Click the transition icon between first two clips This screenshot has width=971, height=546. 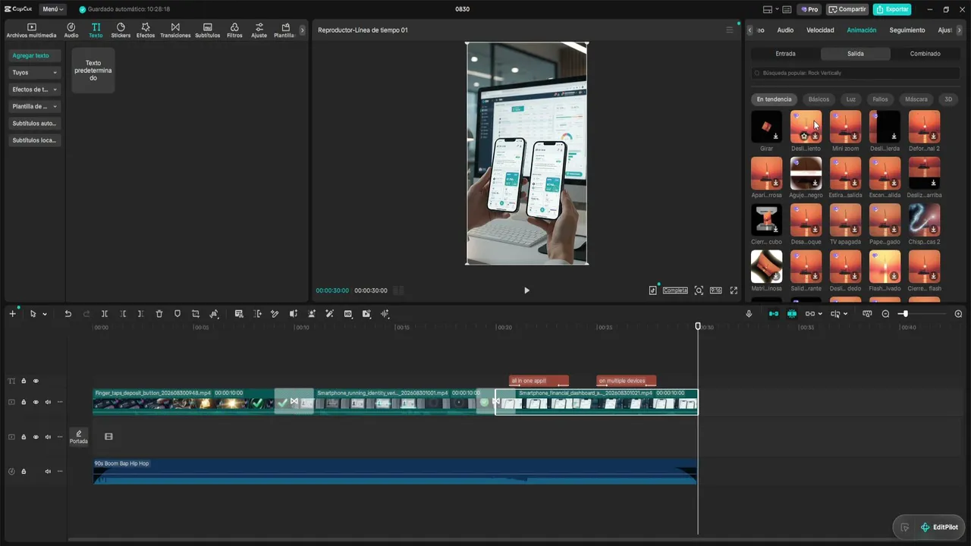pyautogui.click(x=294, y=401)
